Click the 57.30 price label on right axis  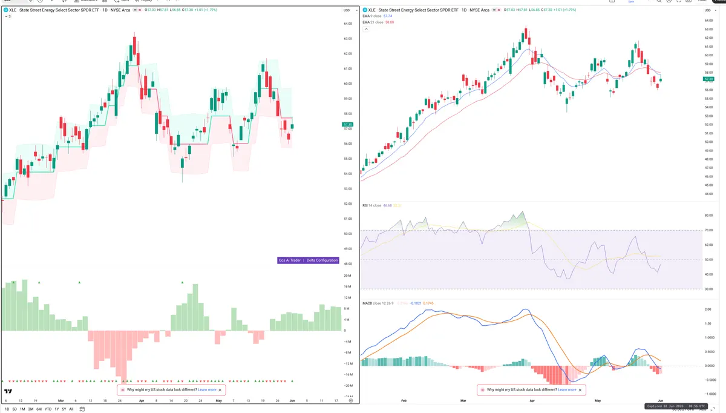point(708,79)
